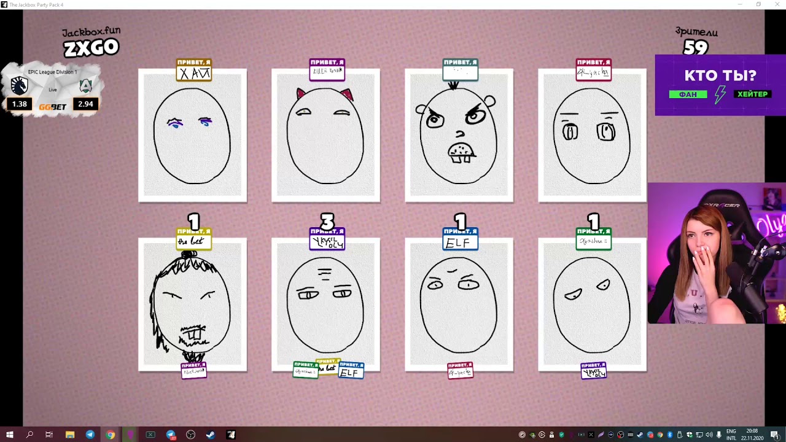This screenshot has width=786, height=442.
Task: Open the Steam tray icon
Action: point(640,435)
